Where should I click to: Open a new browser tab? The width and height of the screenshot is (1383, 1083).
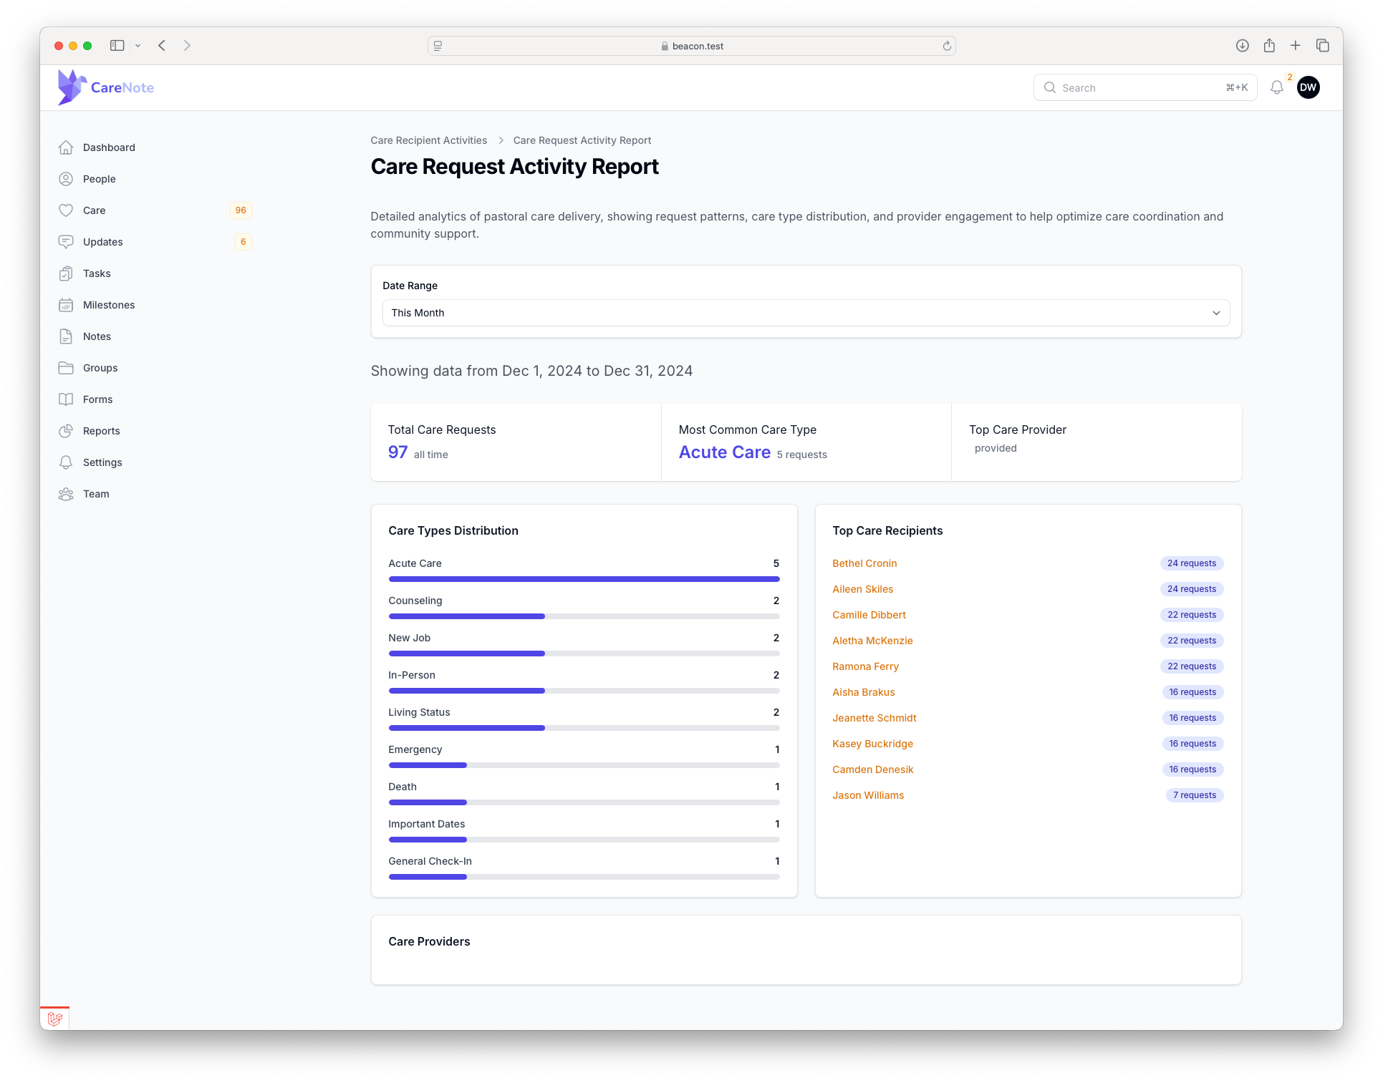click(1296, 46)
